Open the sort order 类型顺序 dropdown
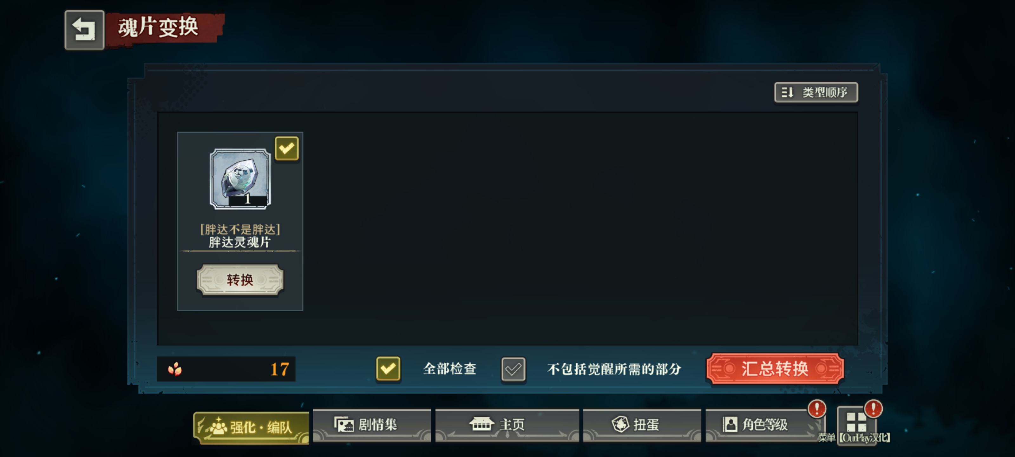Screen dimensions: 1015x457 pyautogui.click(x=815, y=92)
